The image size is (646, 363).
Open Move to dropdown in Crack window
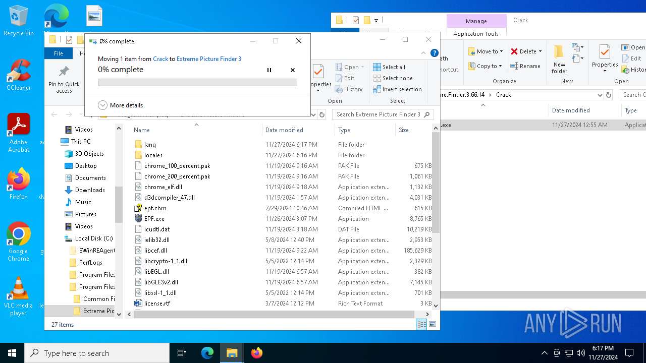(x=485, y=51)
